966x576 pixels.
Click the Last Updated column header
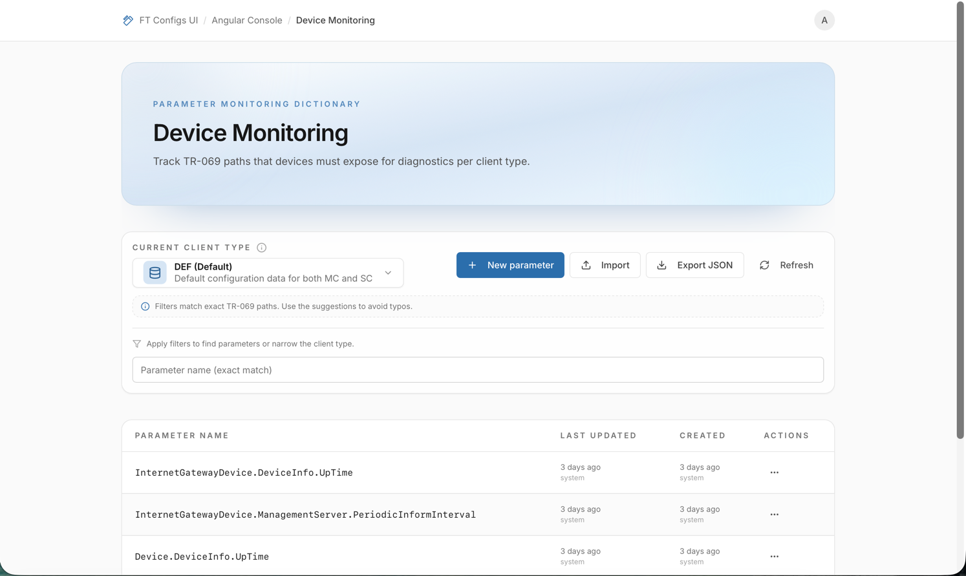click(x=598, y=436)
